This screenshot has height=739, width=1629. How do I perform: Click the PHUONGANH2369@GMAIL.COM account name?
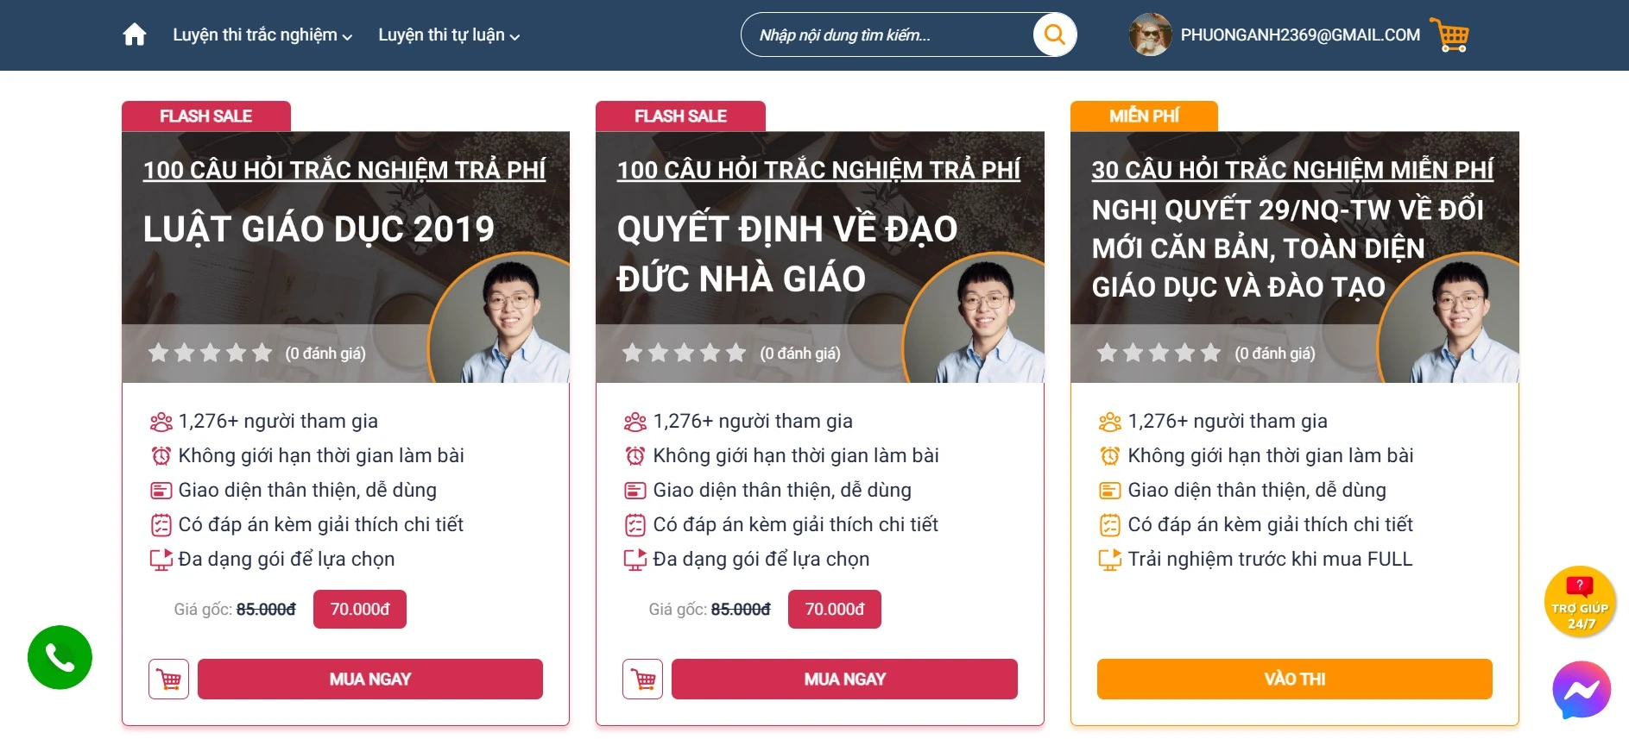pos(1300,35)
